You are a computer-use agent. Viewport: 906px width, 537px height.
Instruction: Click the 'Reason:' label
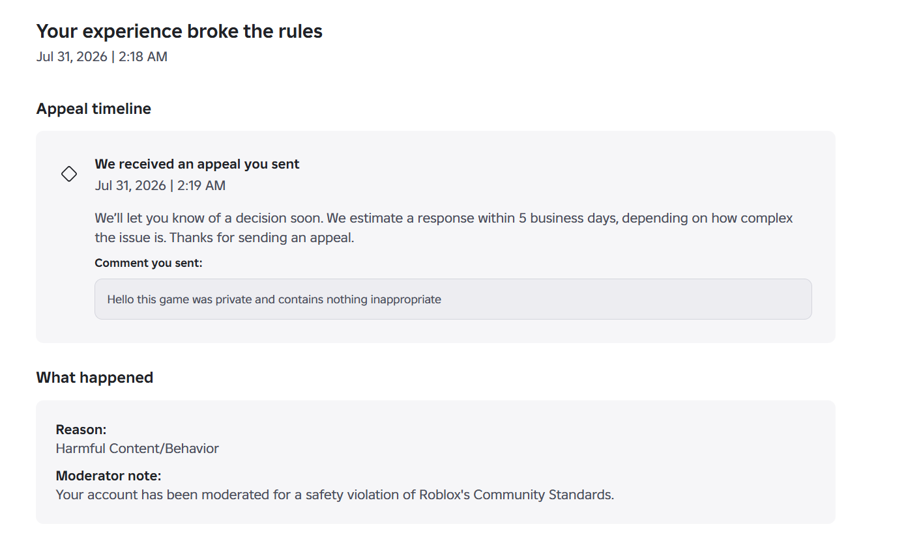pyautogui.click(x=81, y=430)
